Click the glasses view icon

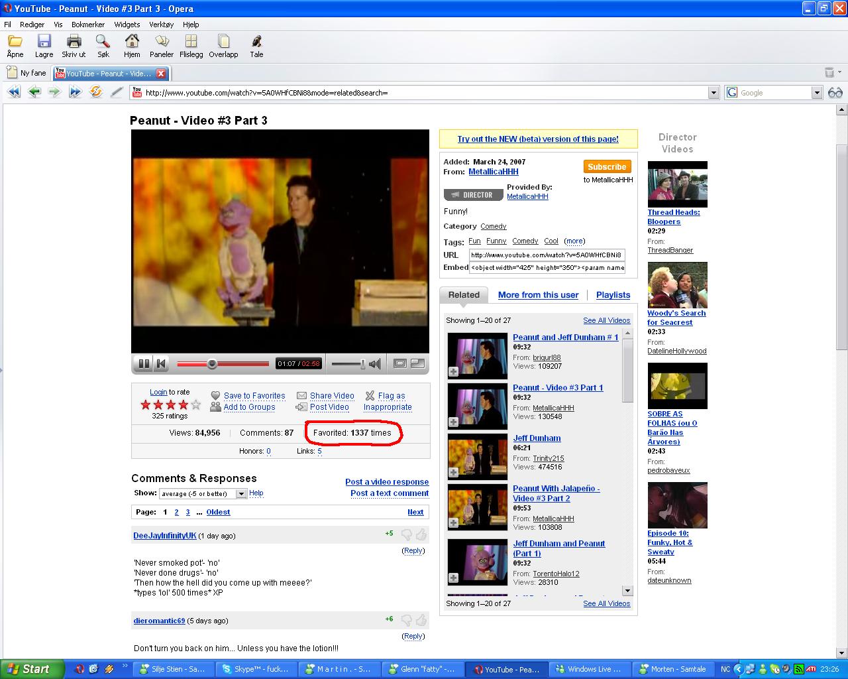[835, 93]
